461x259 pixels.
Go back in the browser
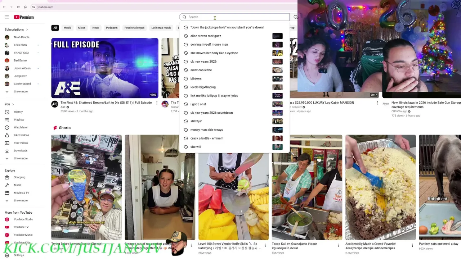(4, 7)
